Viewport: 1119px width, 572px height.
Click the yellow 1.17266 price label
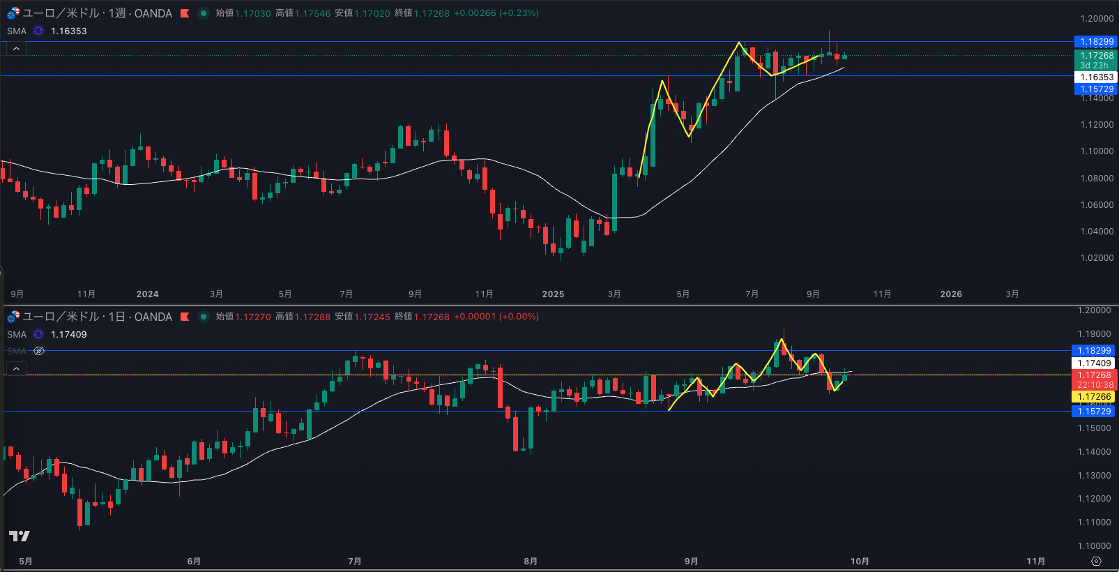tap(1094, 397)
